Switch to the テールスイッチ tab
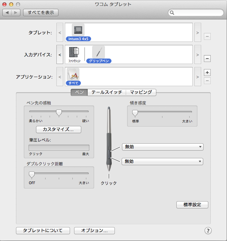This screenshot has height=241, width=227. point(107,92)
